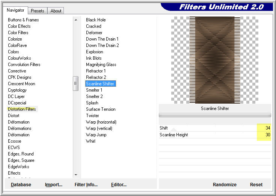The height and width of the screenshot is (196, 276).
Task: Click the Shift value 34
Action: pos(268,128)
